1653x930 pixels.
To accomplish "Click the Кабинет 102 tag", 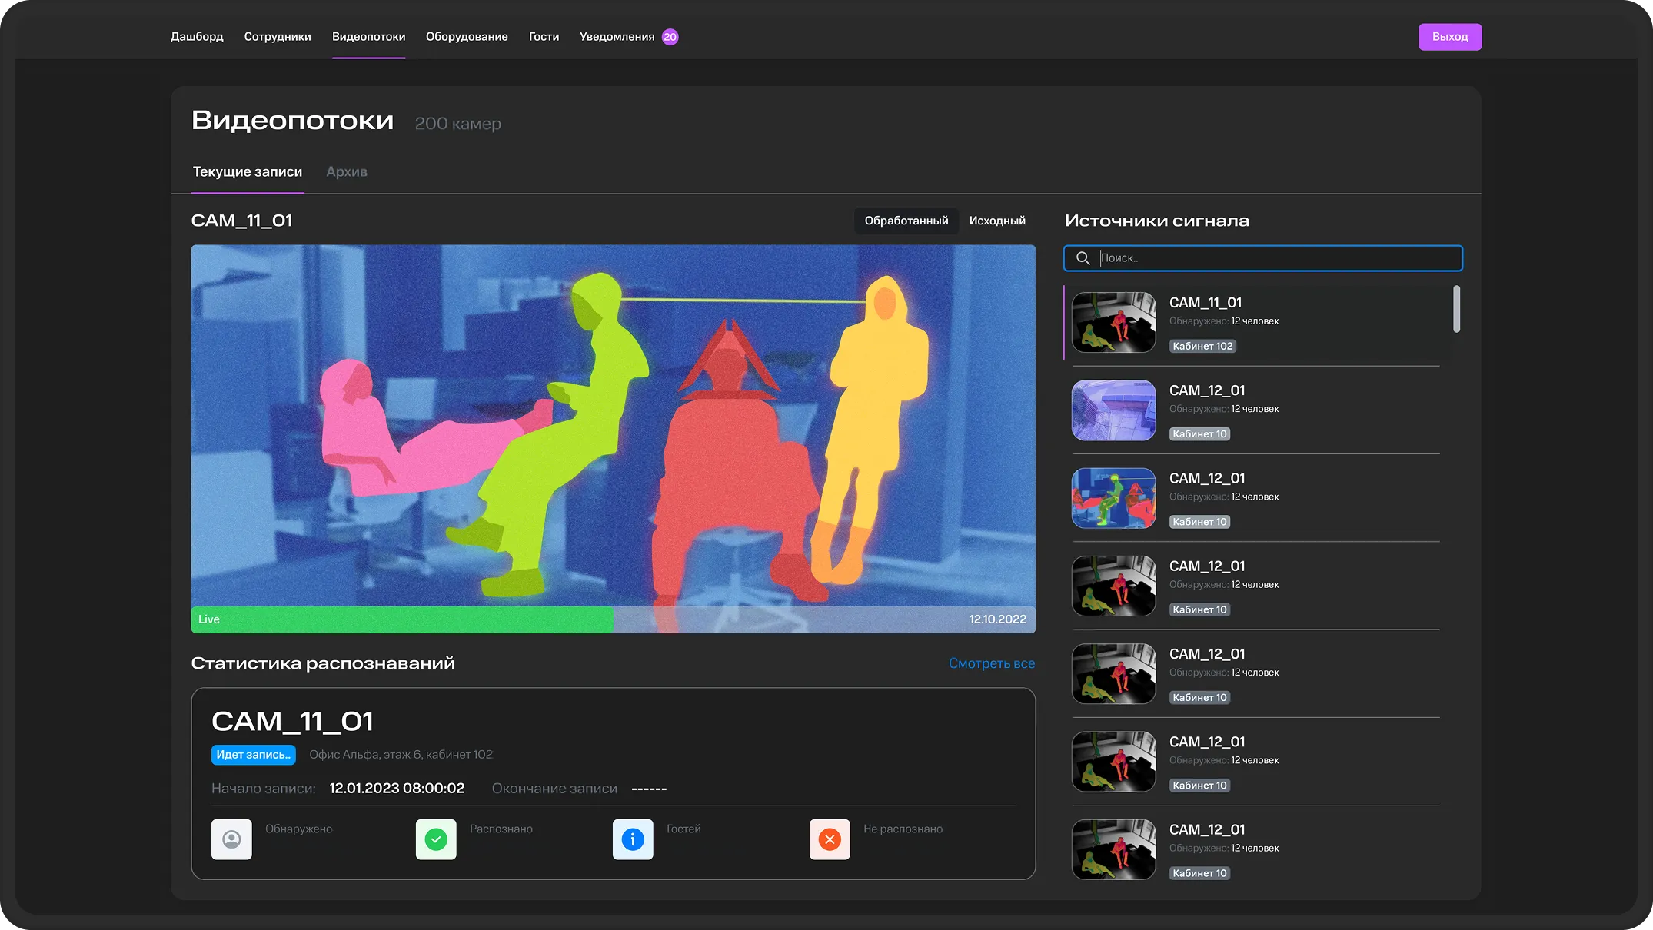I will (1202, 347).
